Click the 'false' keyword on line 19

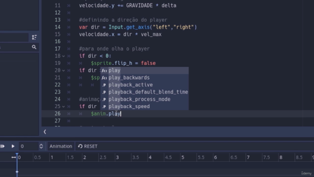tap(148, 63)
